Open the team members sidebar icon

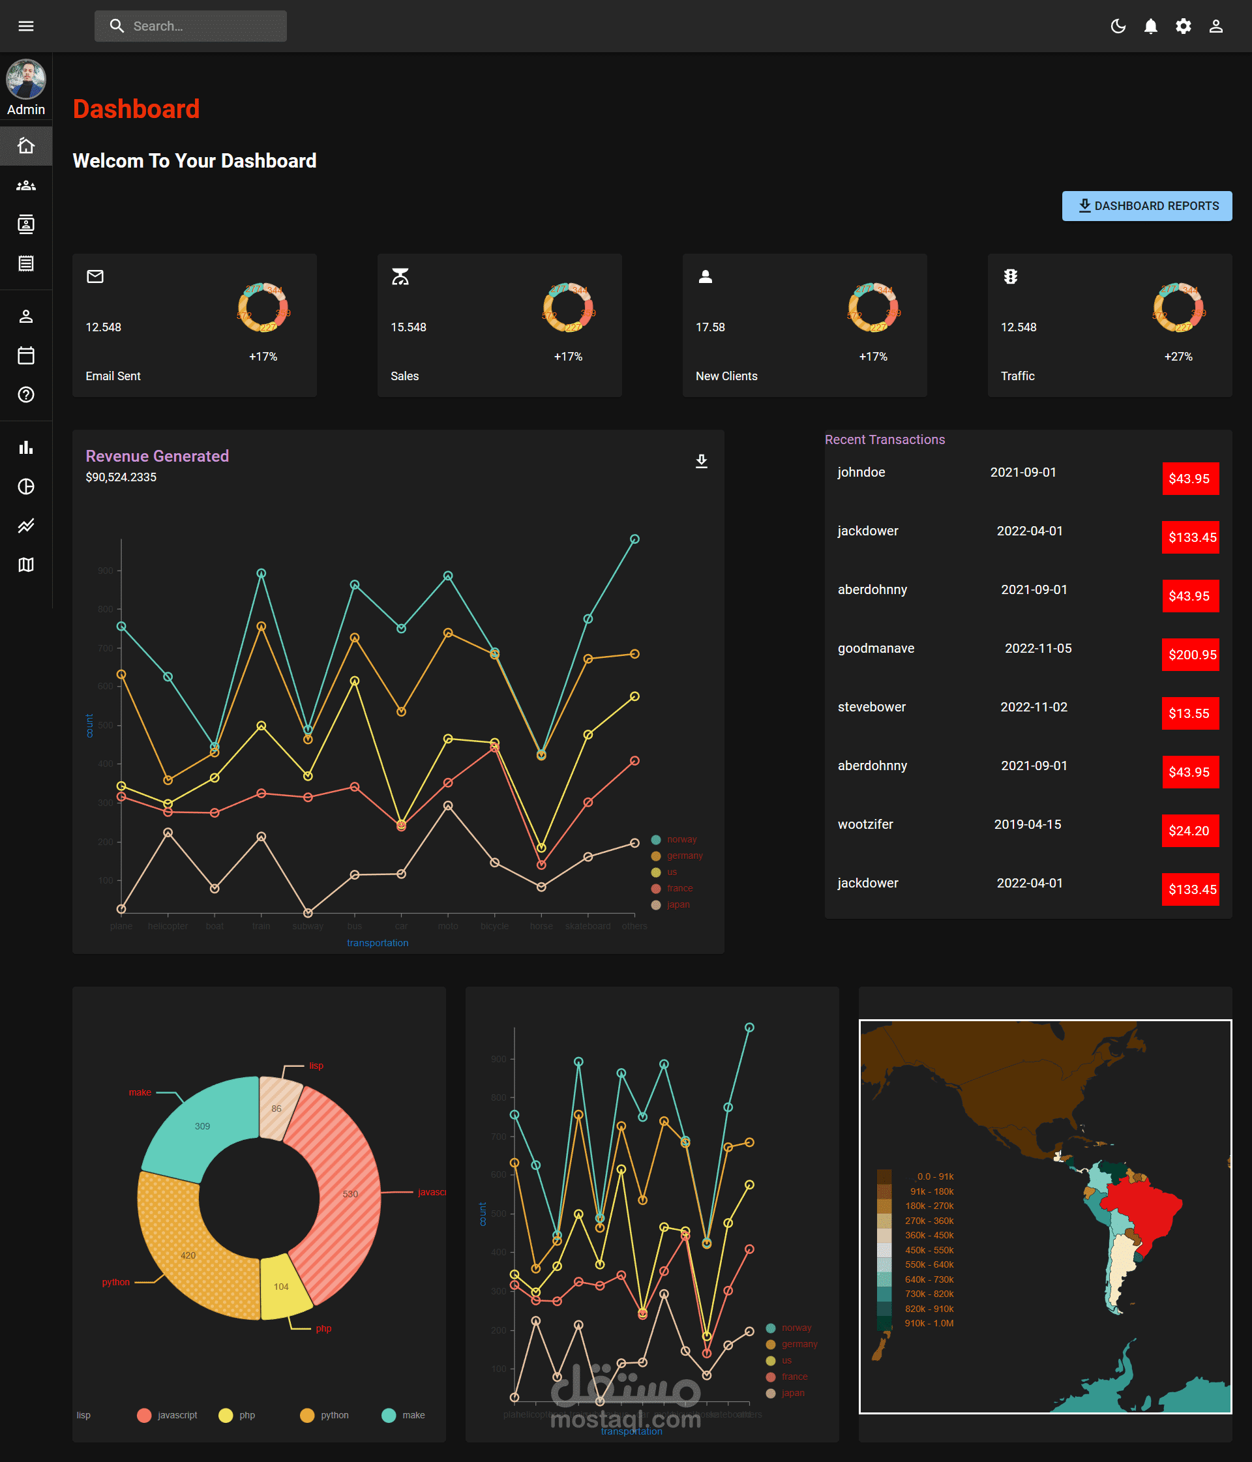click(26, 186)
